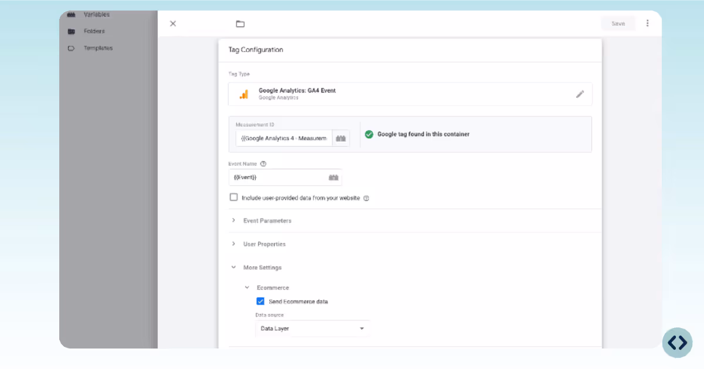
Task: Click 'Google tag found in this container' text
Action: (424, 134)
